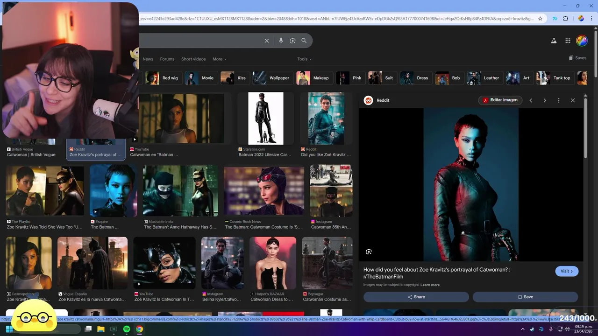
Task: Filter images by Red wig chip
Action: point(163,78)
